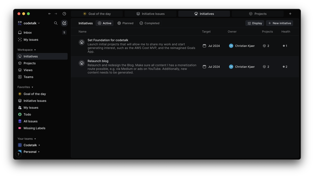Click the back navigation arrow

[50, 14]
